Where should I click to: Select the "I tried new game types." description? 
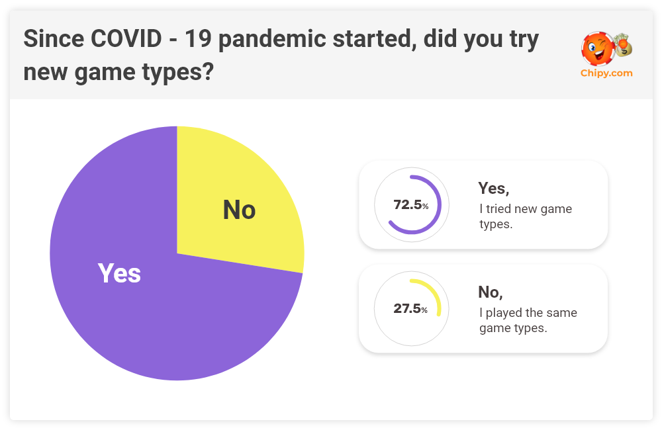(525, 216)
